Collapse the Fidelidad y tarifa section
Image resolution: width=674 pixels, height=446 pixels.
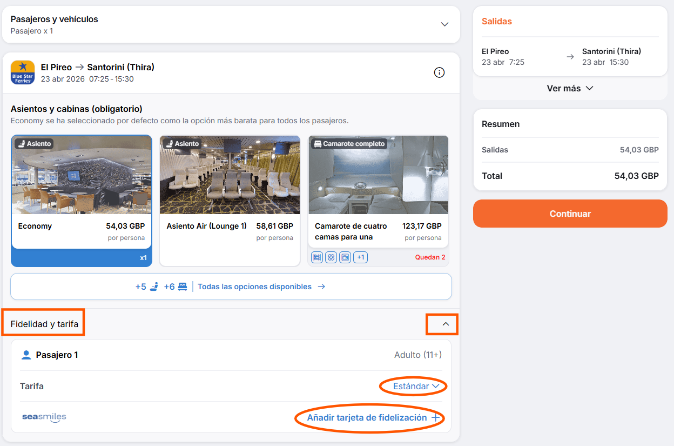[x=446, y=324]
